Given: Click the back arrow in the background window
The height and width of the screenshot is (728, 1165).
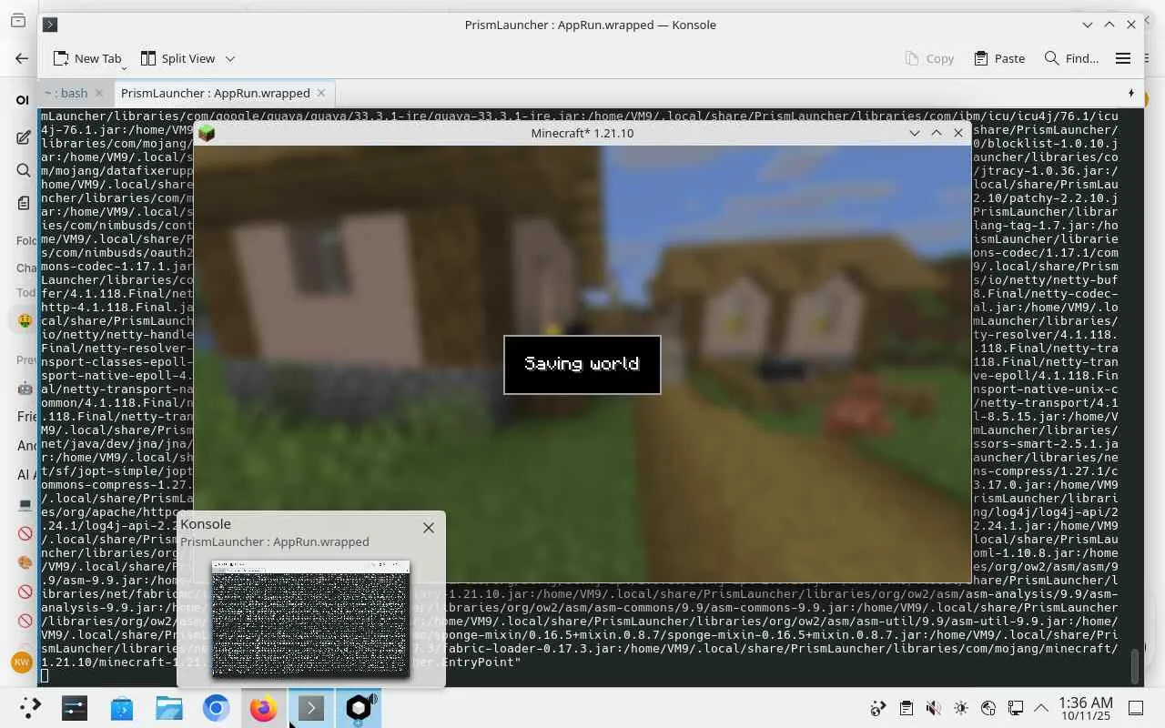Looking at the screenshot, I should click(22, 58).
